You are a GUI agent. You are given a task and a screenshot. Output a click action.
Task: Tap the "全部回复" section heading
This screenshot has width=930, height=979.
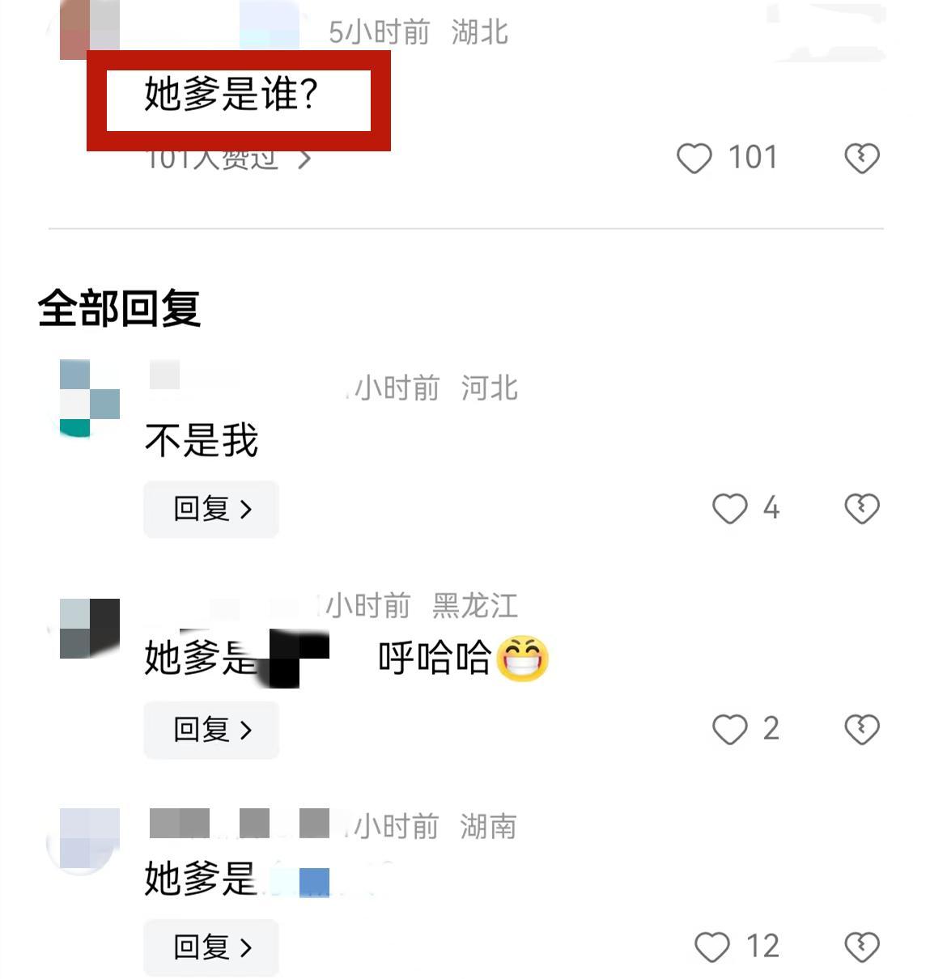click(x=119, y=308)
